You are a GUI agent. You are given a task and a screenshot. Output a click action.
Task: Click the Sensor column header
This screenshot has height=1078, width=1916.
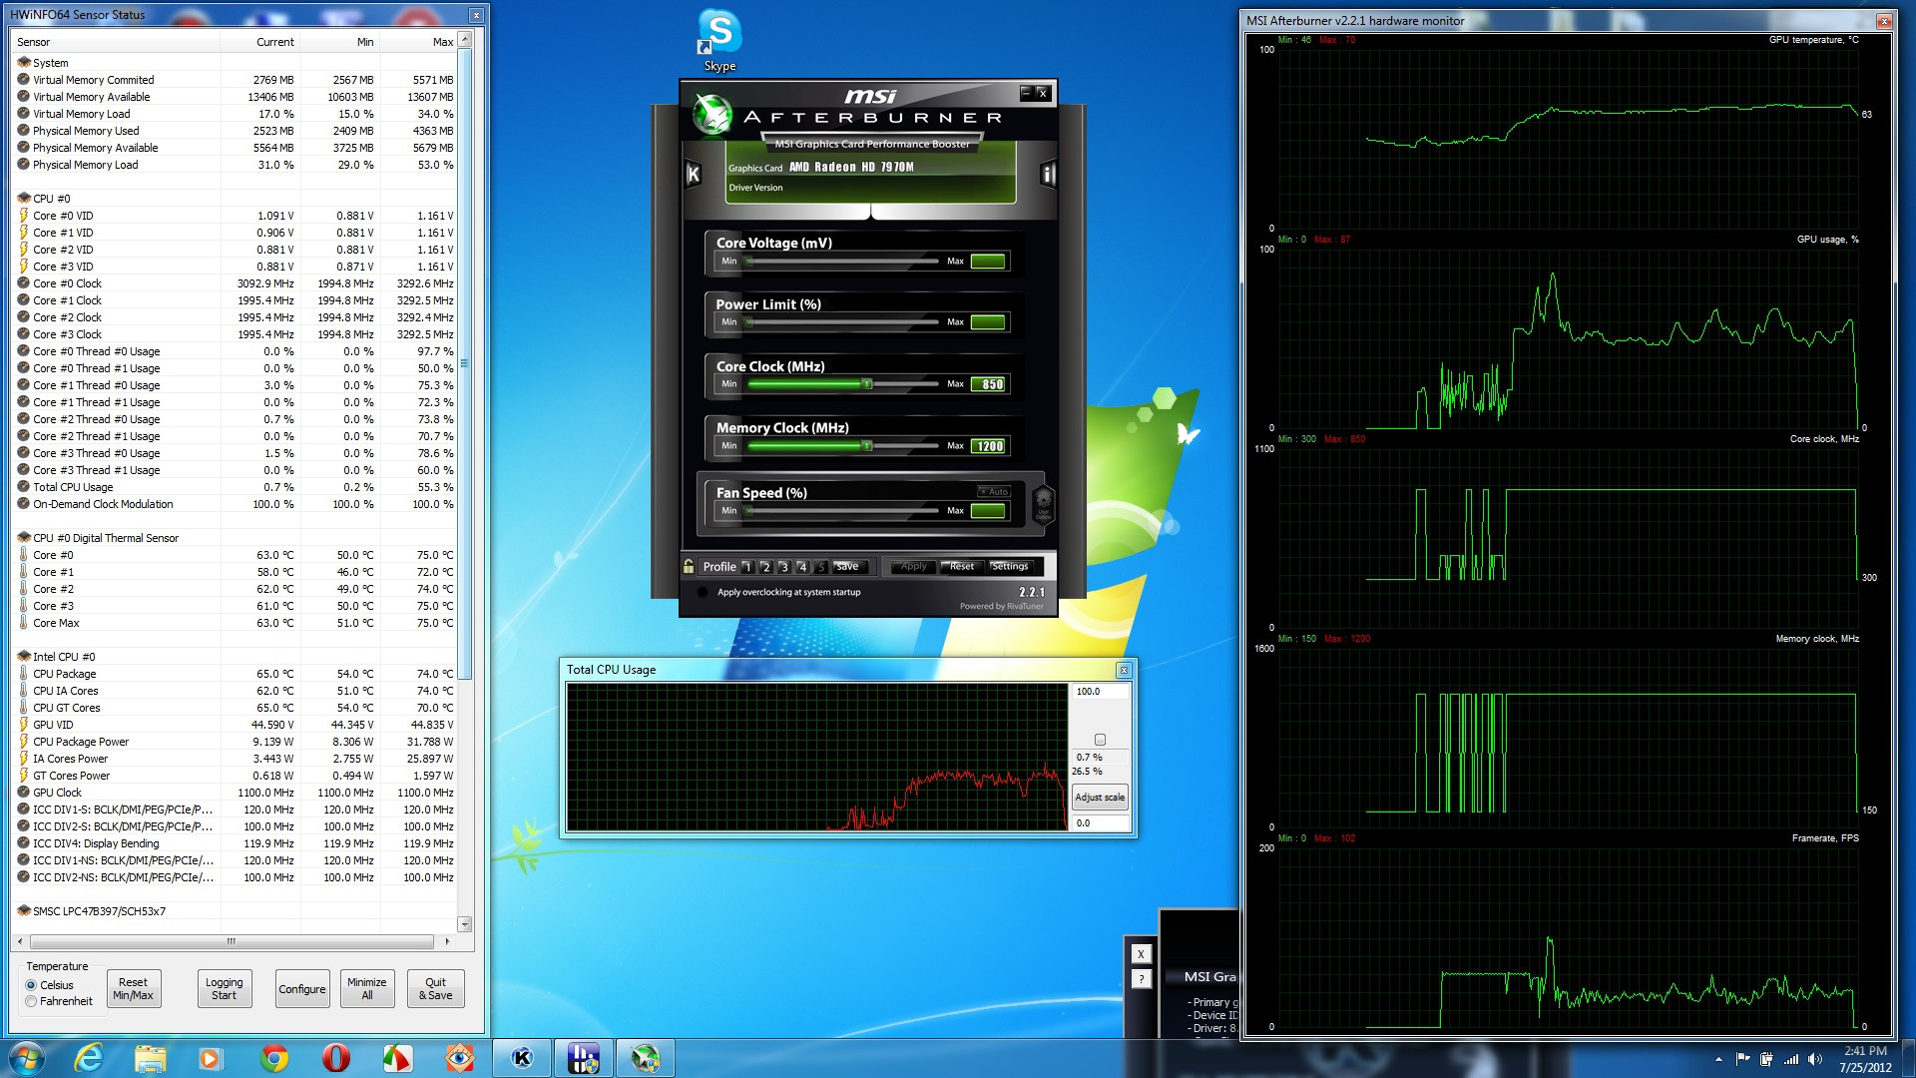pyautogui.click(x=117, y=42)
